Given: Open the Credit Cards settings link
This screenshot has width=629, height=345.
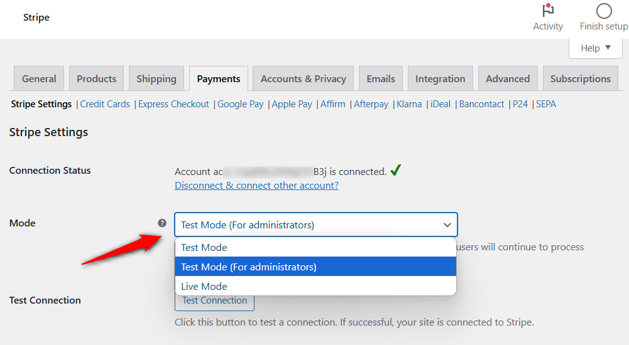Looking at the screenshot, I should (x=105, y=104).
